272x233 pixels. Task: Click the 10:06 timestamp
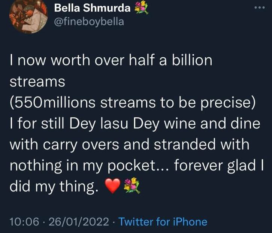25,221
